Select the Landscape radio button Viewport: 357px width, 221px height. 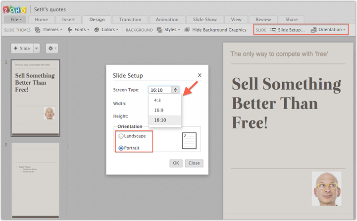click(x=121, y=136)
